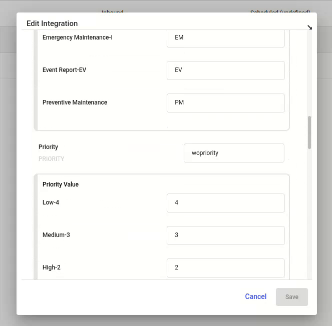Click the 'Preventive Maintenance' label
This screenshot has width=332, height=326.
coord(75,102)
